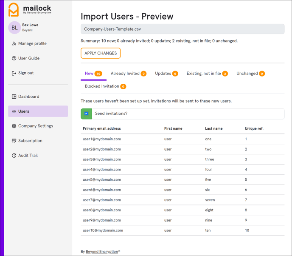Click the orange 2 badge beside Existing, not in file

coord(225,74)
